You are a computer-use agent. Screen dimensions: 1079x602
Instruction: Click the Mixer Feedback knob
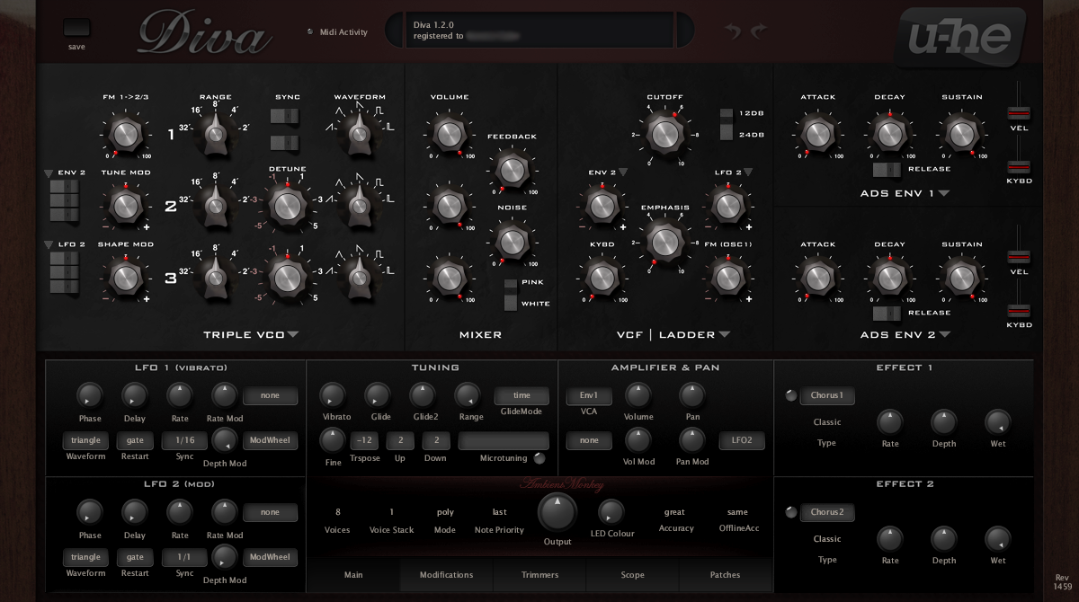(511, 170)
